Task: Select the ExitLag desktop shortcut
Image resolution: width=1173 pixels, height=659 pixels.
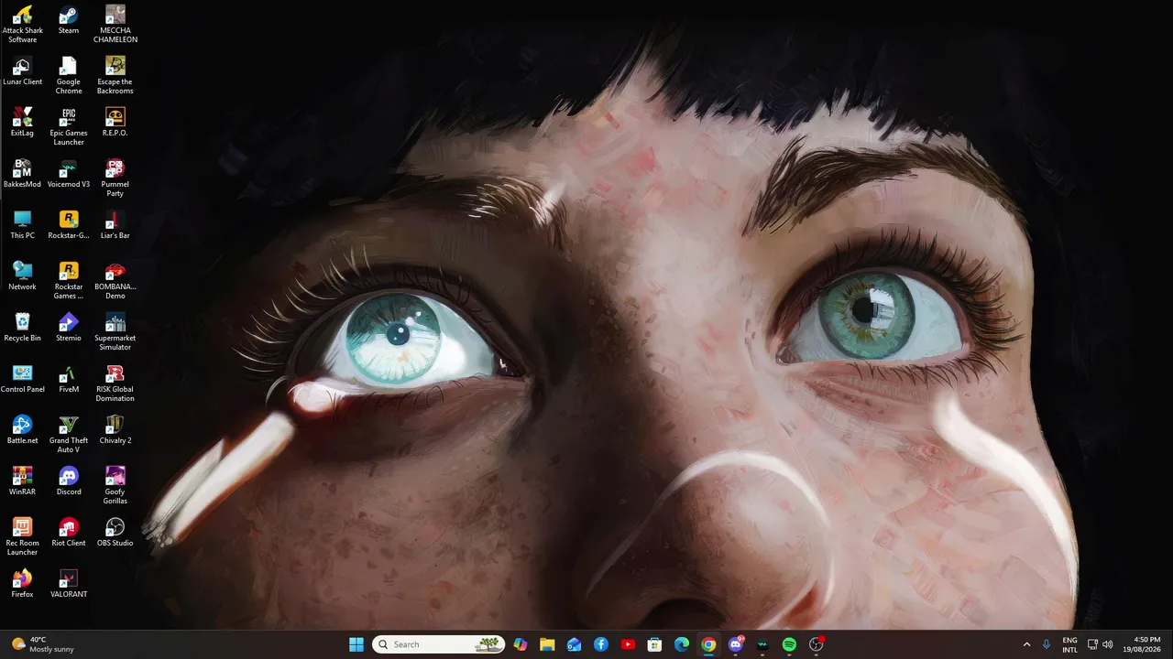Action: (x=23, y=123)
